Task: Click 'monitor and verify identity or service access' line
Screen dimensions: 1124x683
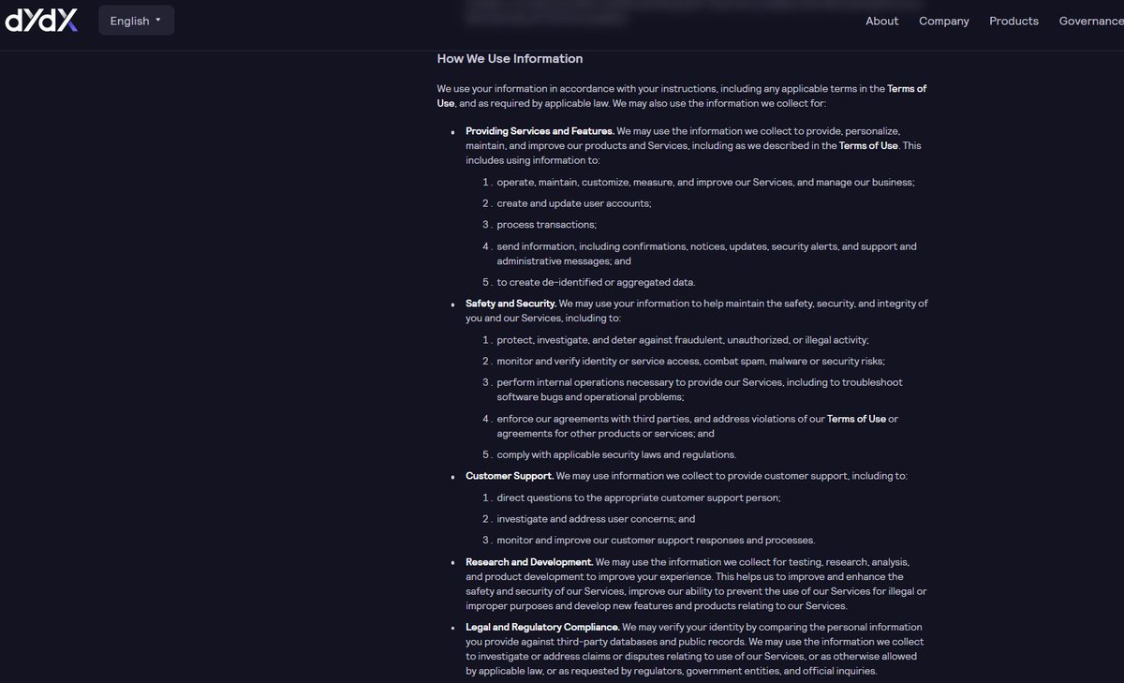Action: click(x=691, y=361)
